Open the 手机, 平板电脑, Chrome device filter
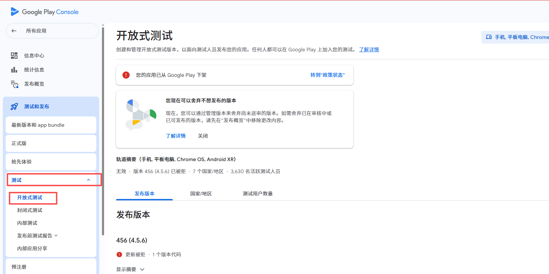The image size is (549, 274). coord(515,37)
